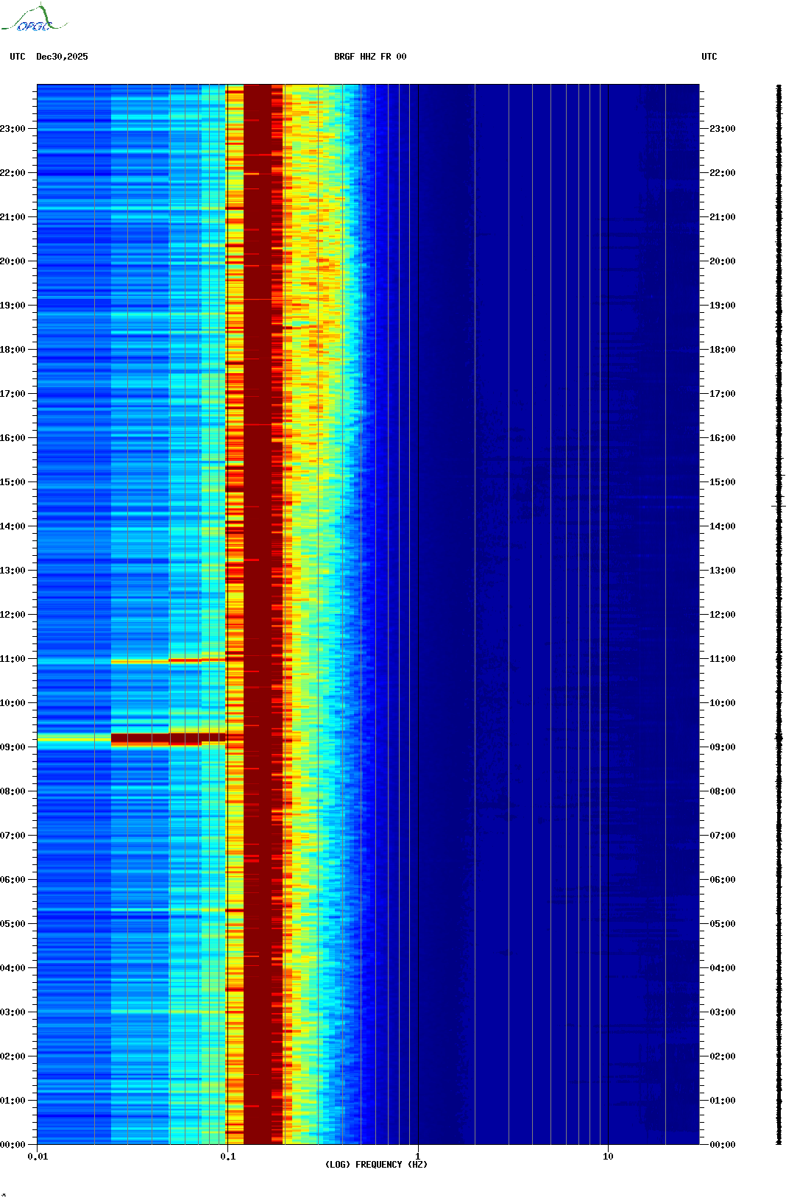Select the date label Dec30,2025
The width and height of the screenshot is (811, 1203).
[x=62, y=57]
